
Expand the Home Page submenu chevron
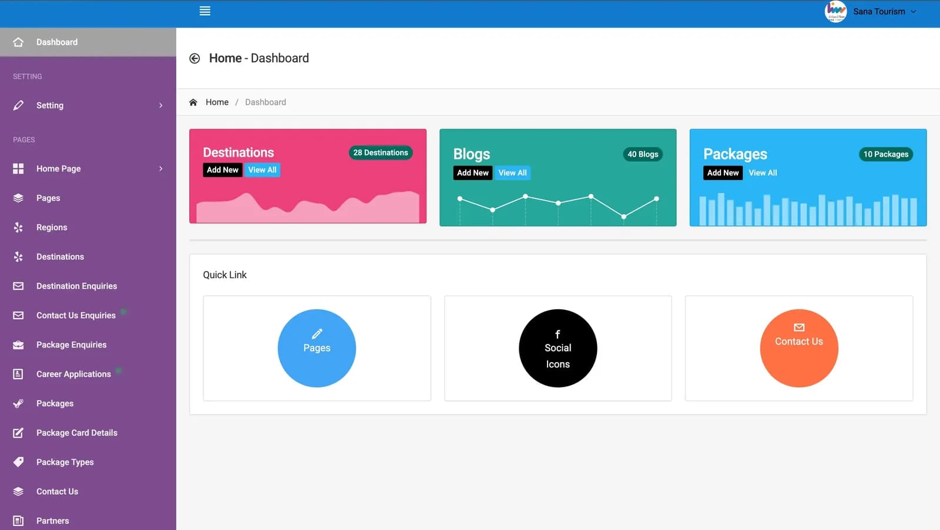(161, 168)
